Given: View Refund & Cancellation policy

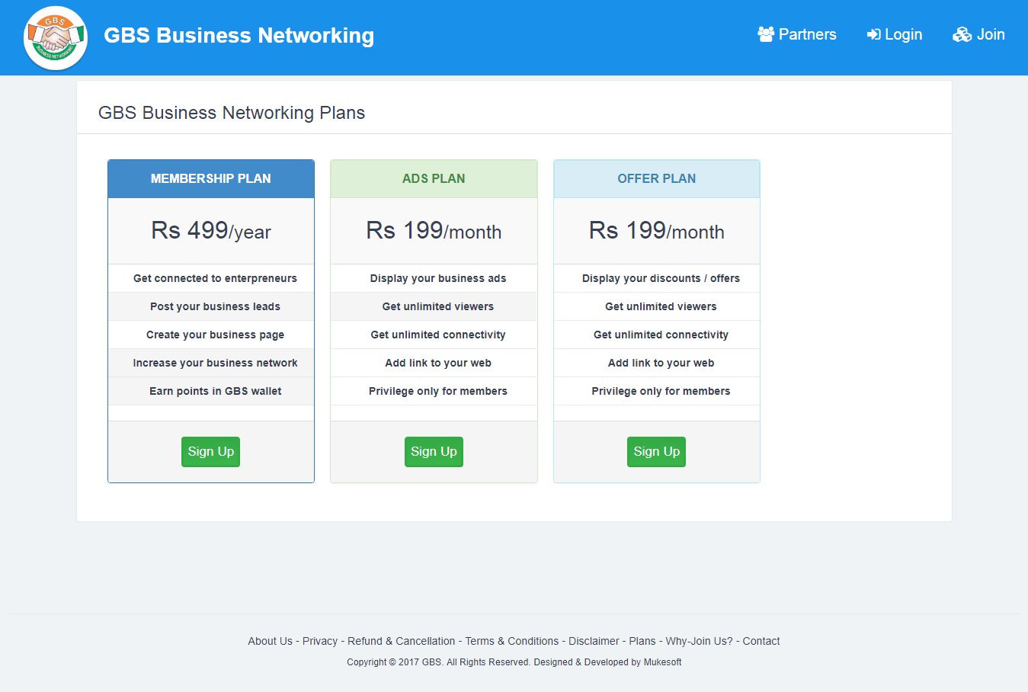Looking at the screenshot, I should click(401, 641).
